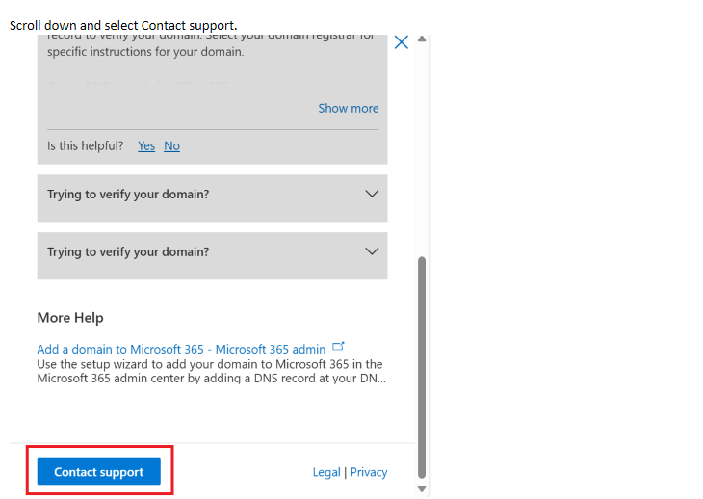Select the More Help heading
The width and height of the screenshot is (703, 499).
(70, 318)
